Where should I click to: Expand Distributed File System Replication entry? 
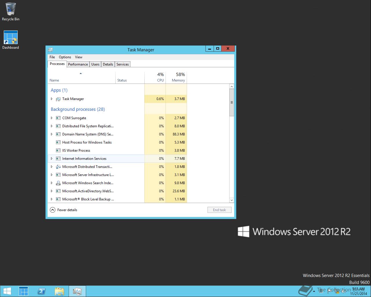(52, 126)
